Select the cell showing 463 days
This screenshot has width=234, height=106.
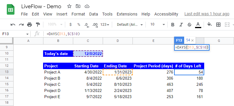click(153, 84)
